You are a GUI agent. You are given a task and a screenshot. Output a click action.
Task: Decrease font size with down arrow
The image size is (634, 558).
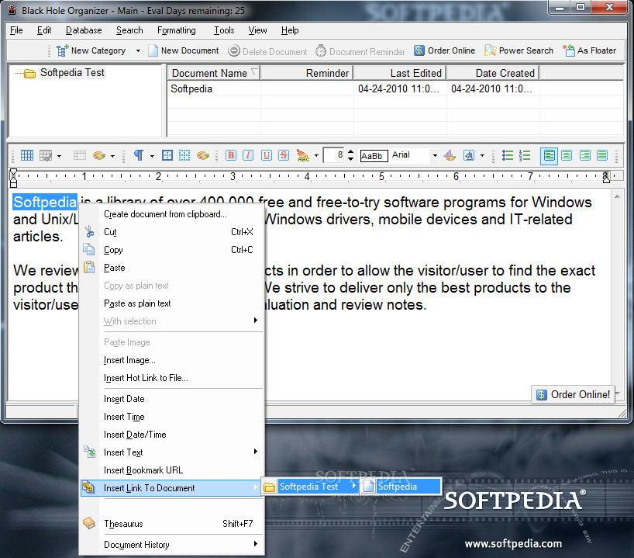[350, 159]
